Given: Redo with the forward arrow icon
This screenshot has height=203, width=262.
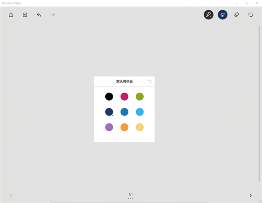Looking at the screenshot, I should point(53,15).
